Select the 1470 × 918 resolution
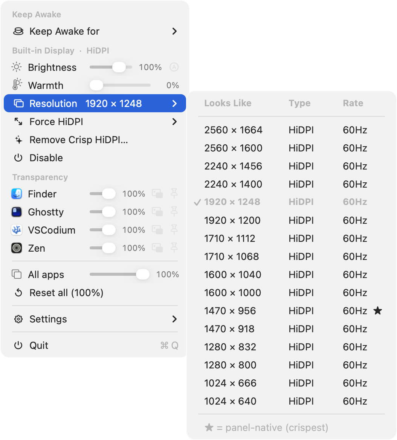Viewport: 397px width, 440px height. 291,328
